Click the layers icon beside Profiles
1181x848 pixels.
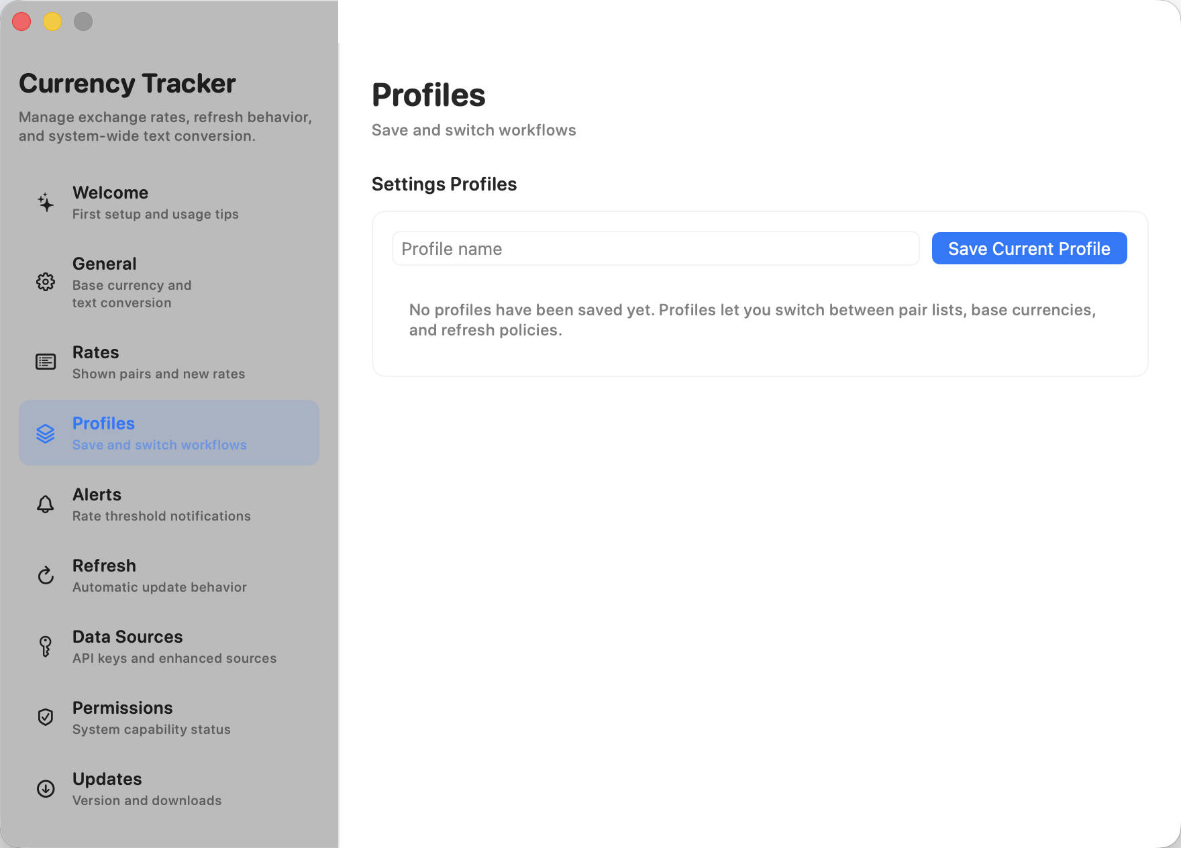tap(45, 433)
